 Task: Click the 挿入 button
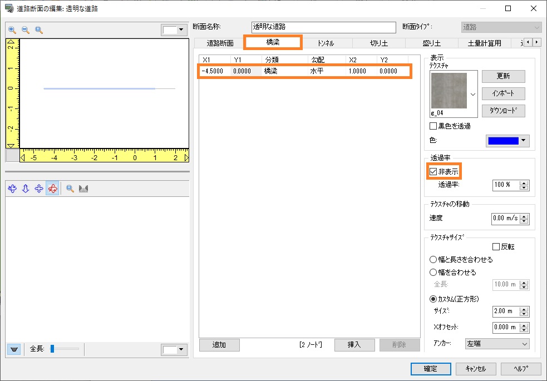354,345
